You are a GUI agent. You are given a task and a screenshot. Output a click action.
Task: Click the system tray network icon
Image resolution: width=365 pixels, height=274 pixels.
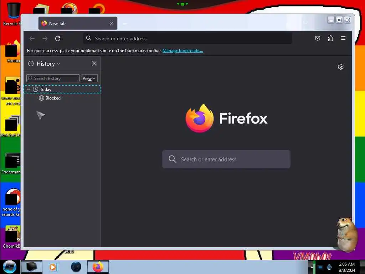320,267
